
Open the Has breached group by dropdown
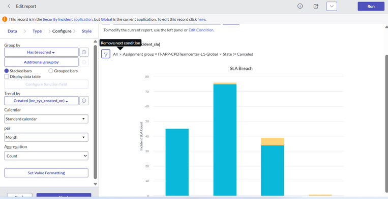41,52
